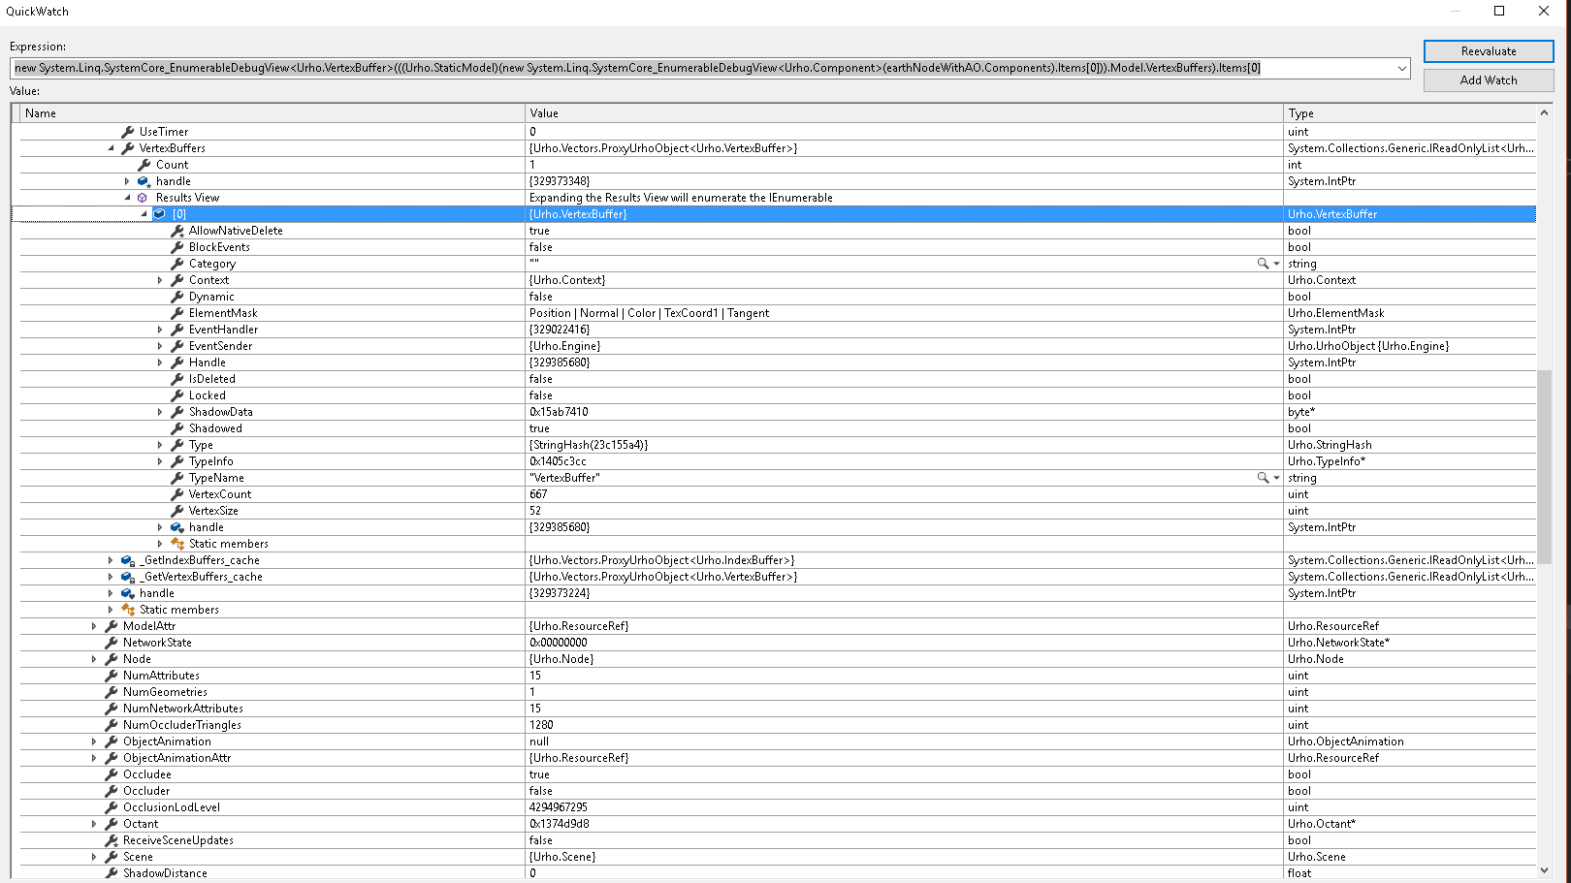Click the VertexCount value 667

(x=538, y=494)
